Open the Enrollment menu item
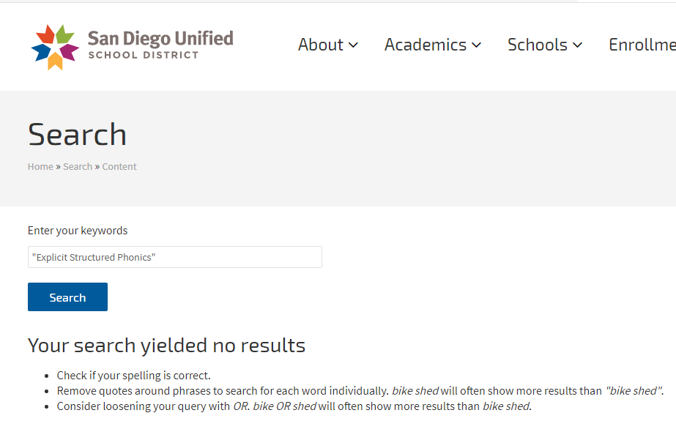The height and width of the screenshot is (421, 676). 642,45
